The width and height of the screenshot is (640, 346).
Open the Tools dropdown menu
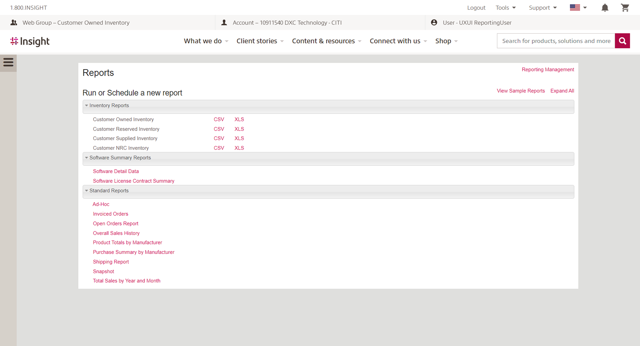pyautogui.click(x=505, y=8)
